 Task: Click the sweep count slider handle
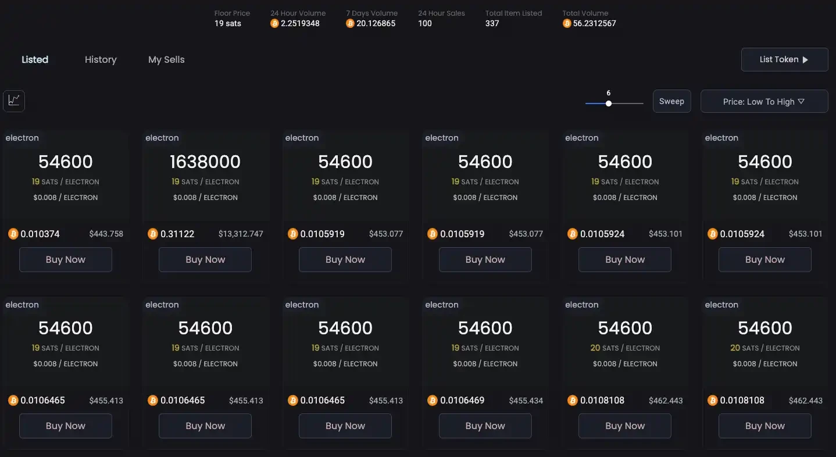pyautogui.click(x=609, y=103)
